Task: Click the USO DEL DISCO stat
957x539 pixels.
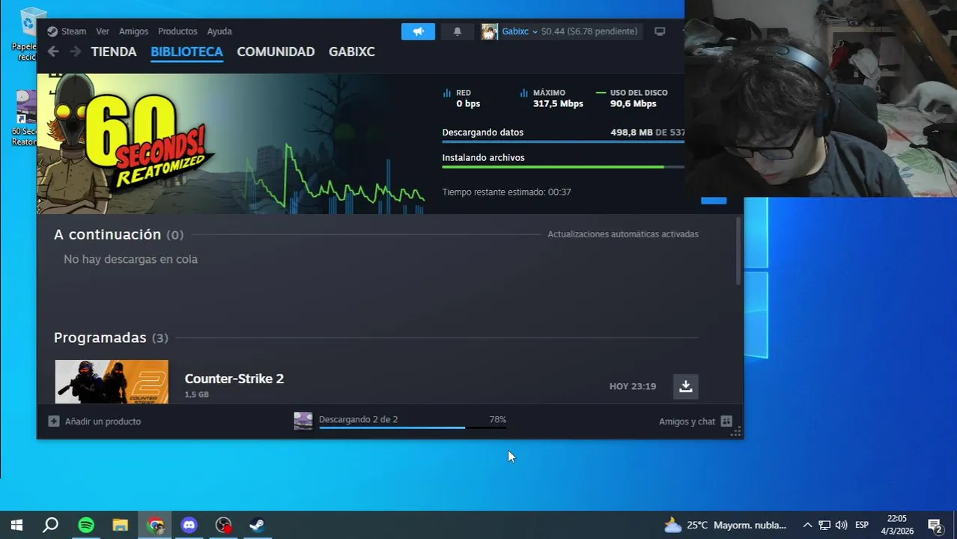Action: pos(632,98)
